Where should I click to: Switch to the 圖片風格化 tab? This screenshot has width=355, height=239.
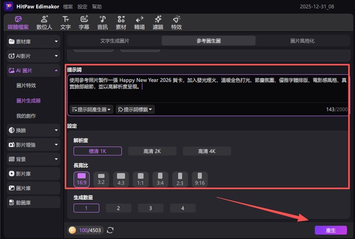[302, 41]
